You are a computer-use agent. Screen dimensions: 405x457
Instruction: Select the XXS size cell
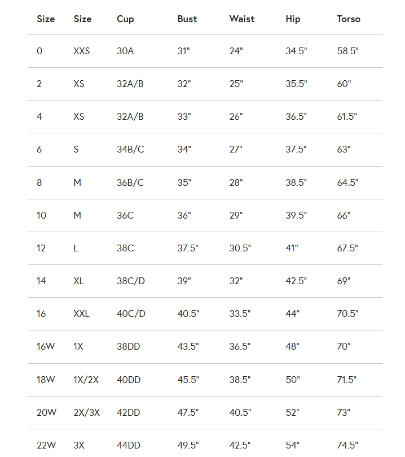point(82,51)
